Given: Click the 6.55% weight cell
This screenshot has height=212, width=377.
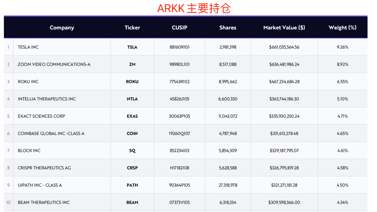Looking at the screenshot, I should tap(342, 82).
